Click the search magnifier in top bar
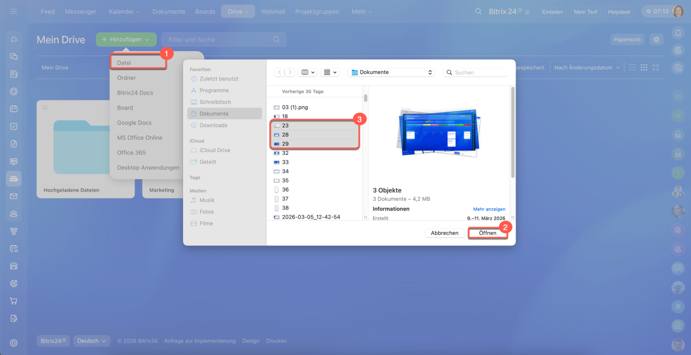 (478, 11)
